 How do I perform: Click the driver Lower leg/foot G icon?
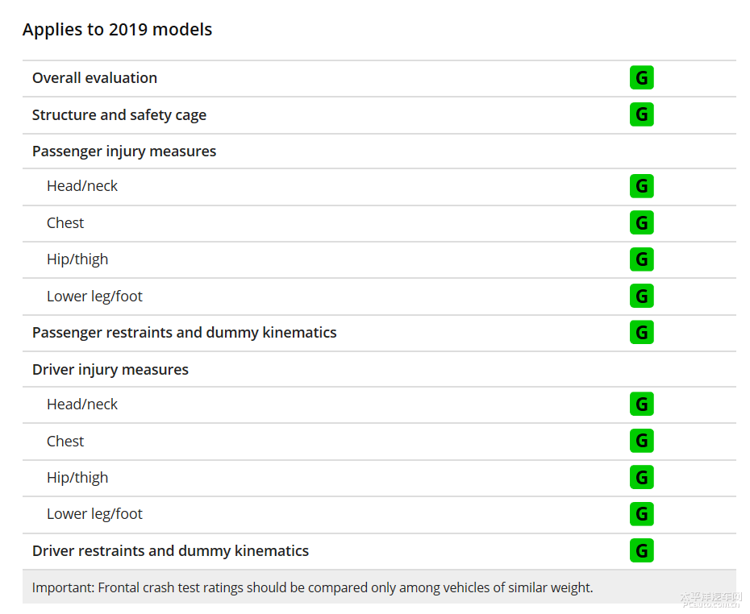641,513
